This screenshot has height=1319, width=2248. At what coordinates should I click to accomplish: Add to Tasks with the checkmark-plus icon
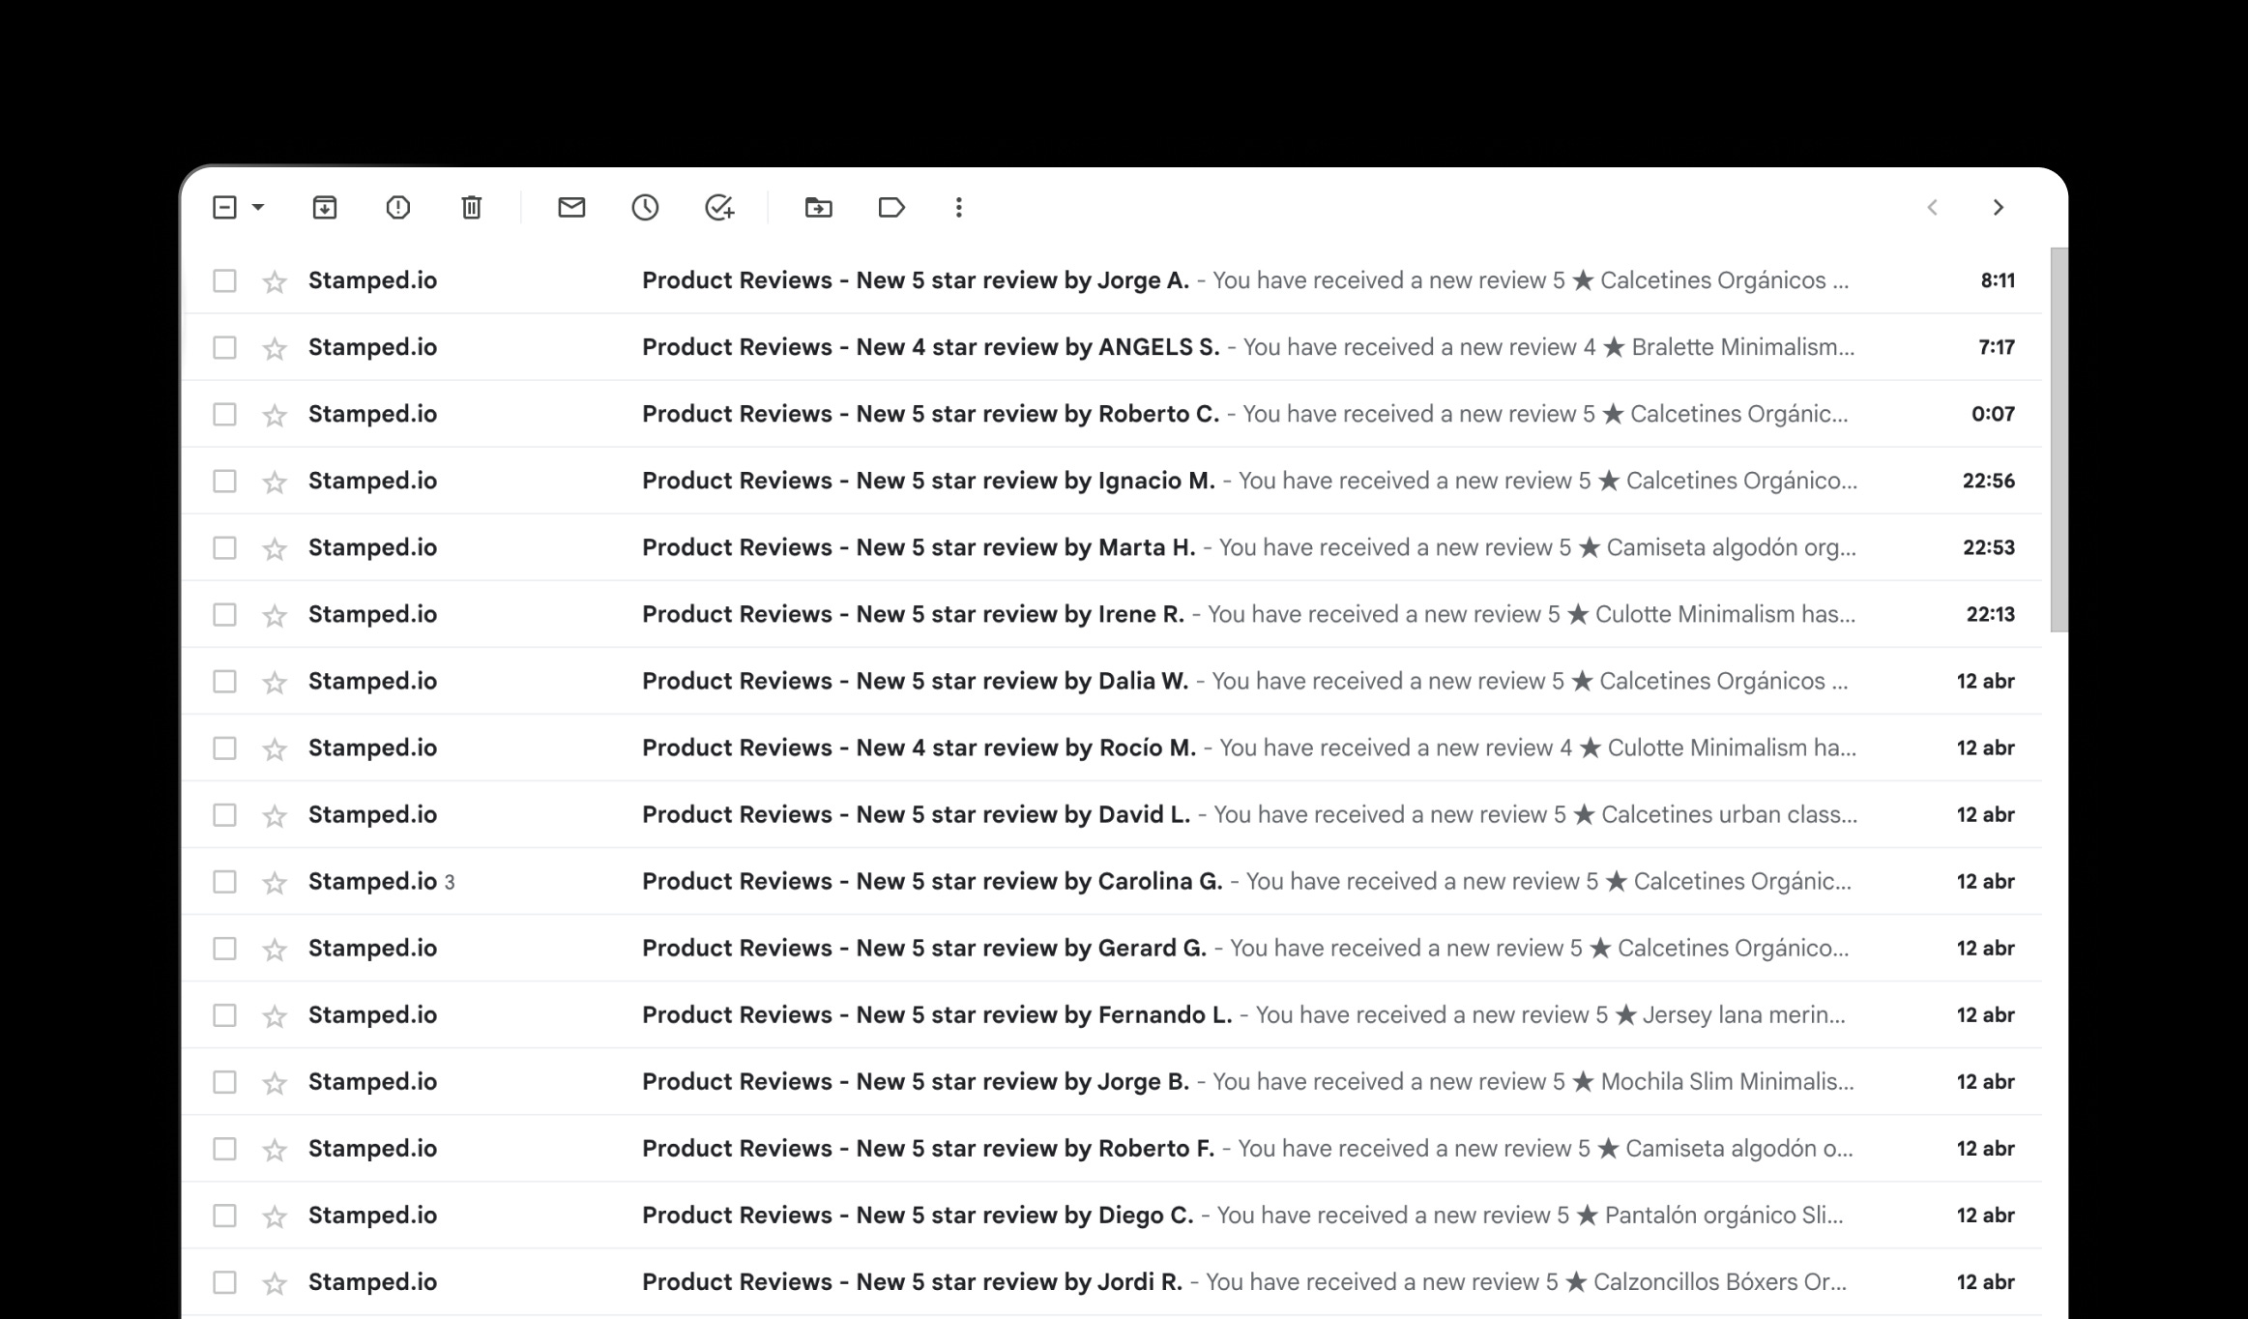pos(719,207)
